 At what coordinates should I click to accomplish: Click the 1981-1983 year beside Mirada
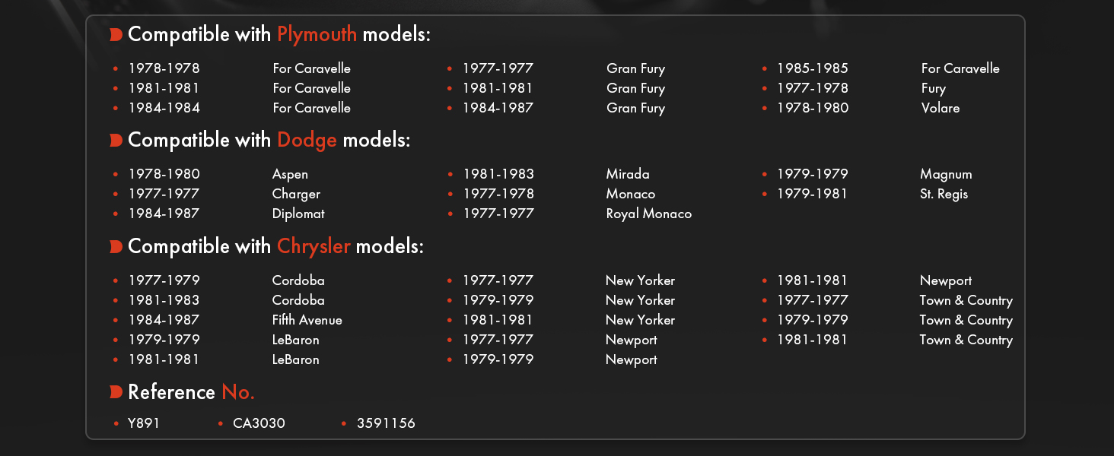[498, 174]
